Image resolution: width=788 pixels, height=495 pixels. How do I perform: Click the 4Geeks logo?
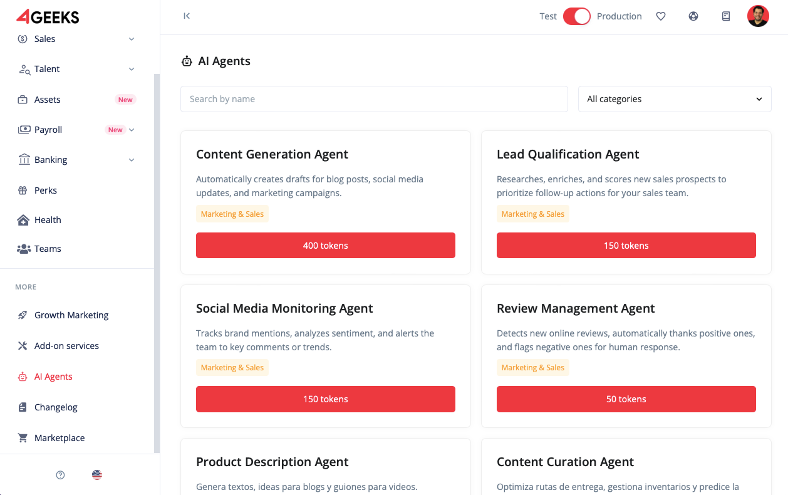click(48, 16)
